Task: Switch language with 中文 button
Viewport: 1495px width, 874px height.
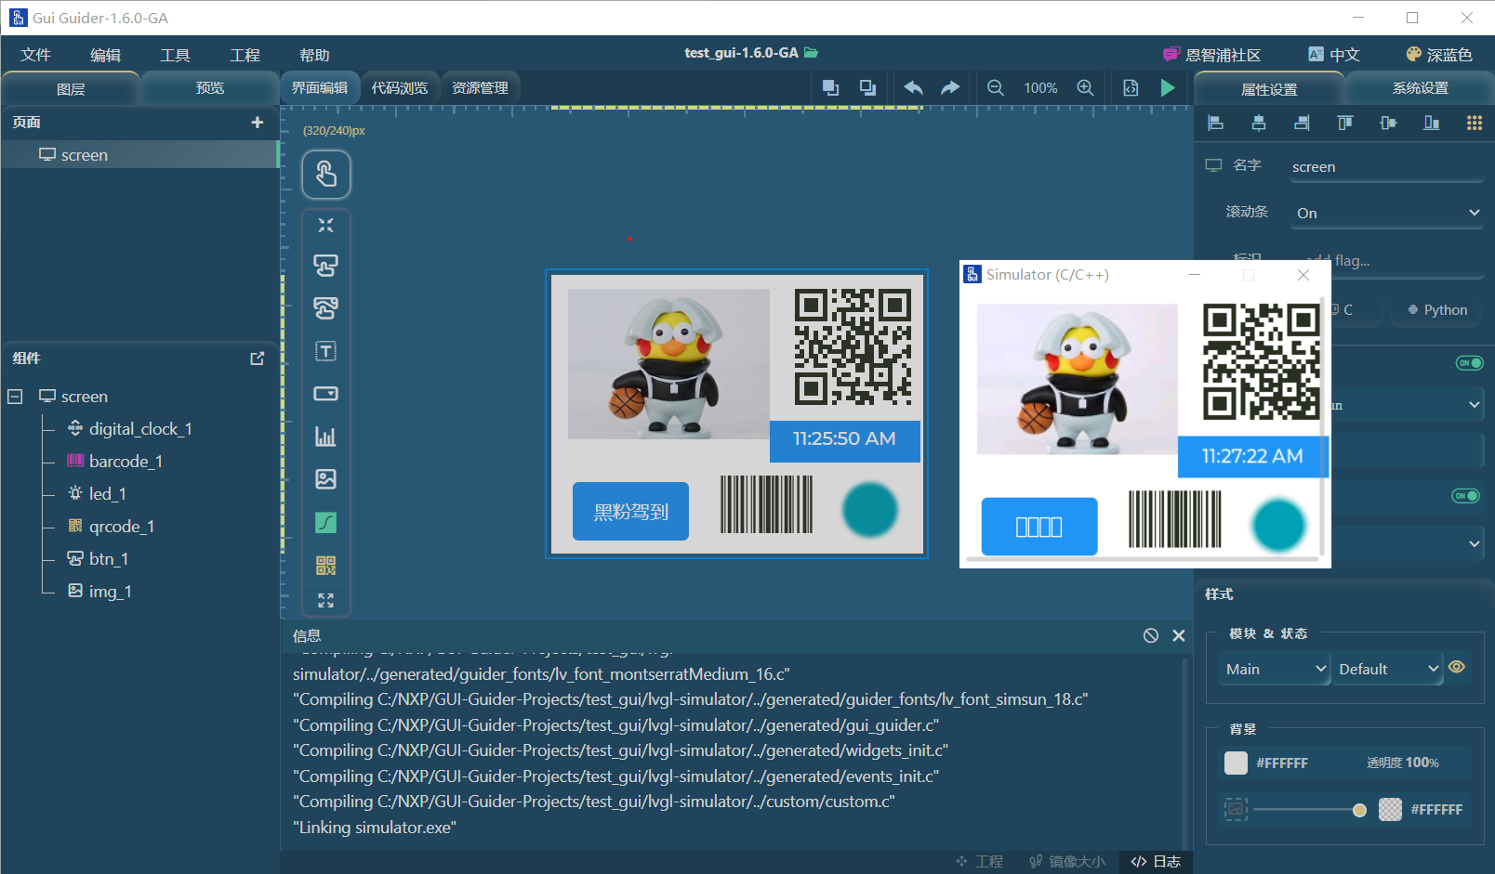Action: [x=1334, y=55]
